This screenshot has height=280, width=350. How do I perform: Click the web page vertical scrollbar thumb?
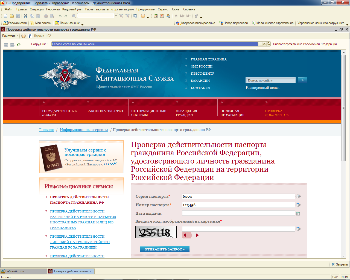[344, 108]
